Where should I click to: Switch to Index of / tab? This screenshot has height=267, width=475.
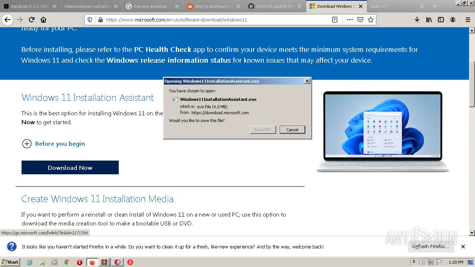[x=397, y=6]
